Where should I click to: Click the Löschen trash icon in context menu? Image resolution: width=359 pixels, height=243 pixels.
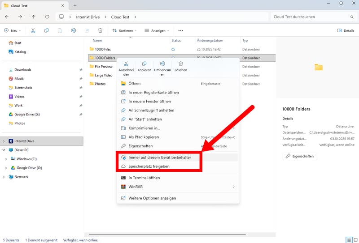pyautogui.click(x=180, y=64)
